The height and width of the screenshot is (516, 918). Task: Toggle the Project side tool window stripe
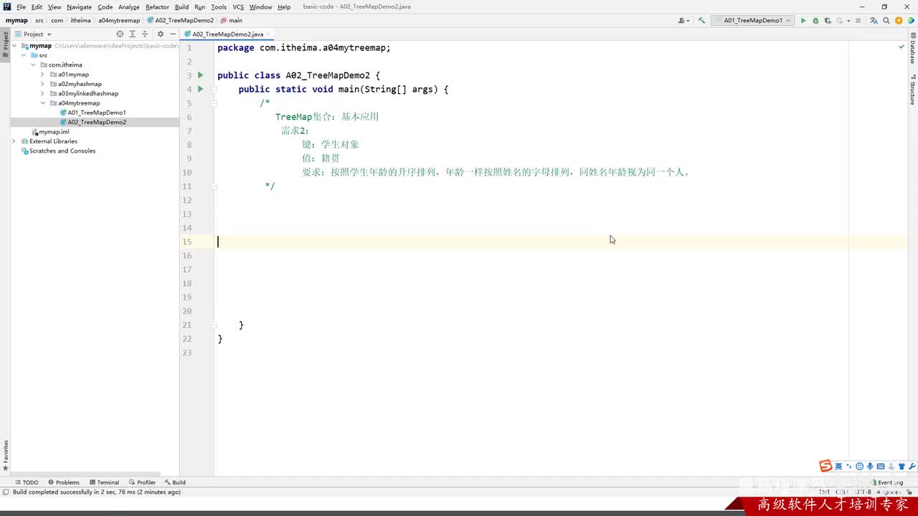(5, 44)
